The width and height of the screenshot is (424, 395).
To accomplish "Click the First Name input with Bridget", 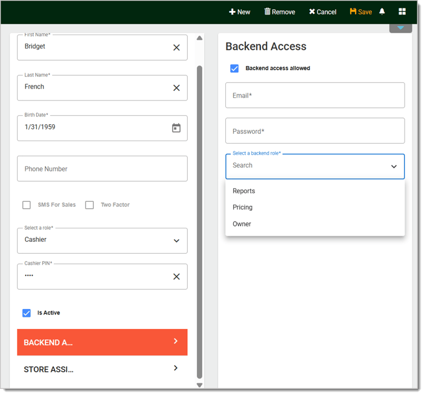I will tap(102, 47).
